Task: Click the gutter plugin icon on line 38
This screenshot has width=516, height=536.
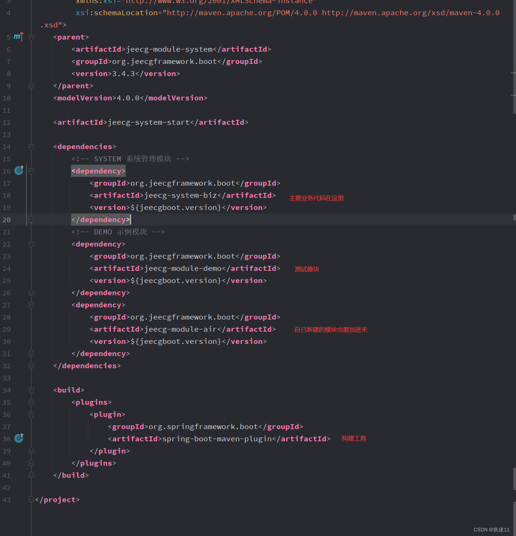Action: tap(19, 438)
